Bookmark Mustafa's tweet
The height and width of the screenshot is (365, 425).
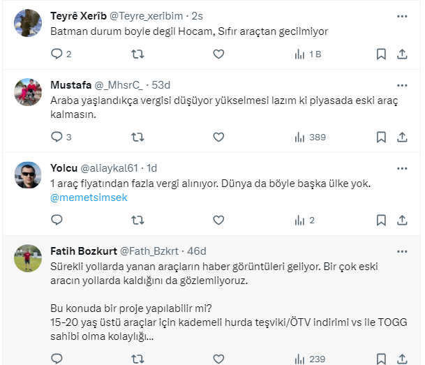(x=381, y=137)
